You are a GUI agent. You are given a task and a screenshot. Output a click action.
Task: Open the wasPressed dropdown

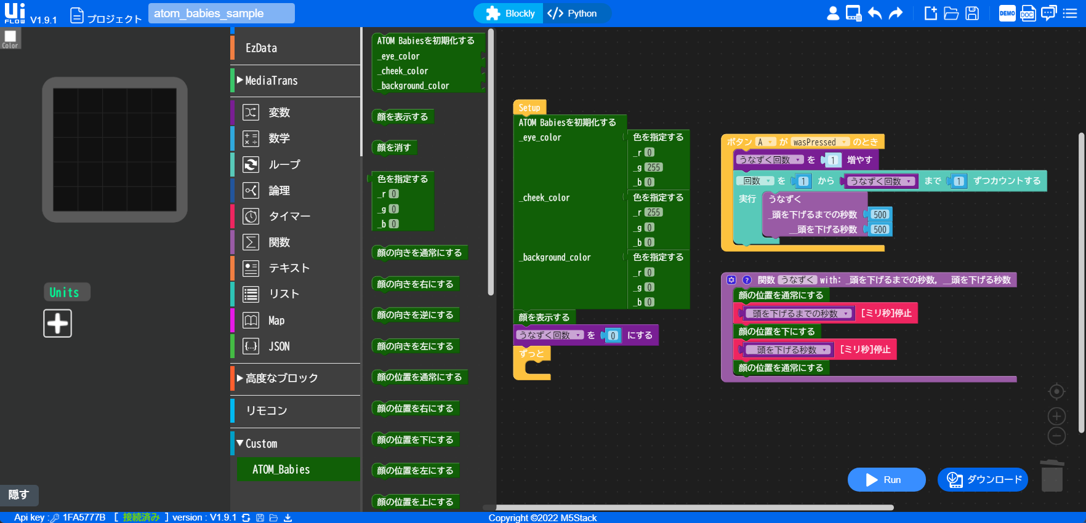click(x=820, y=142)
